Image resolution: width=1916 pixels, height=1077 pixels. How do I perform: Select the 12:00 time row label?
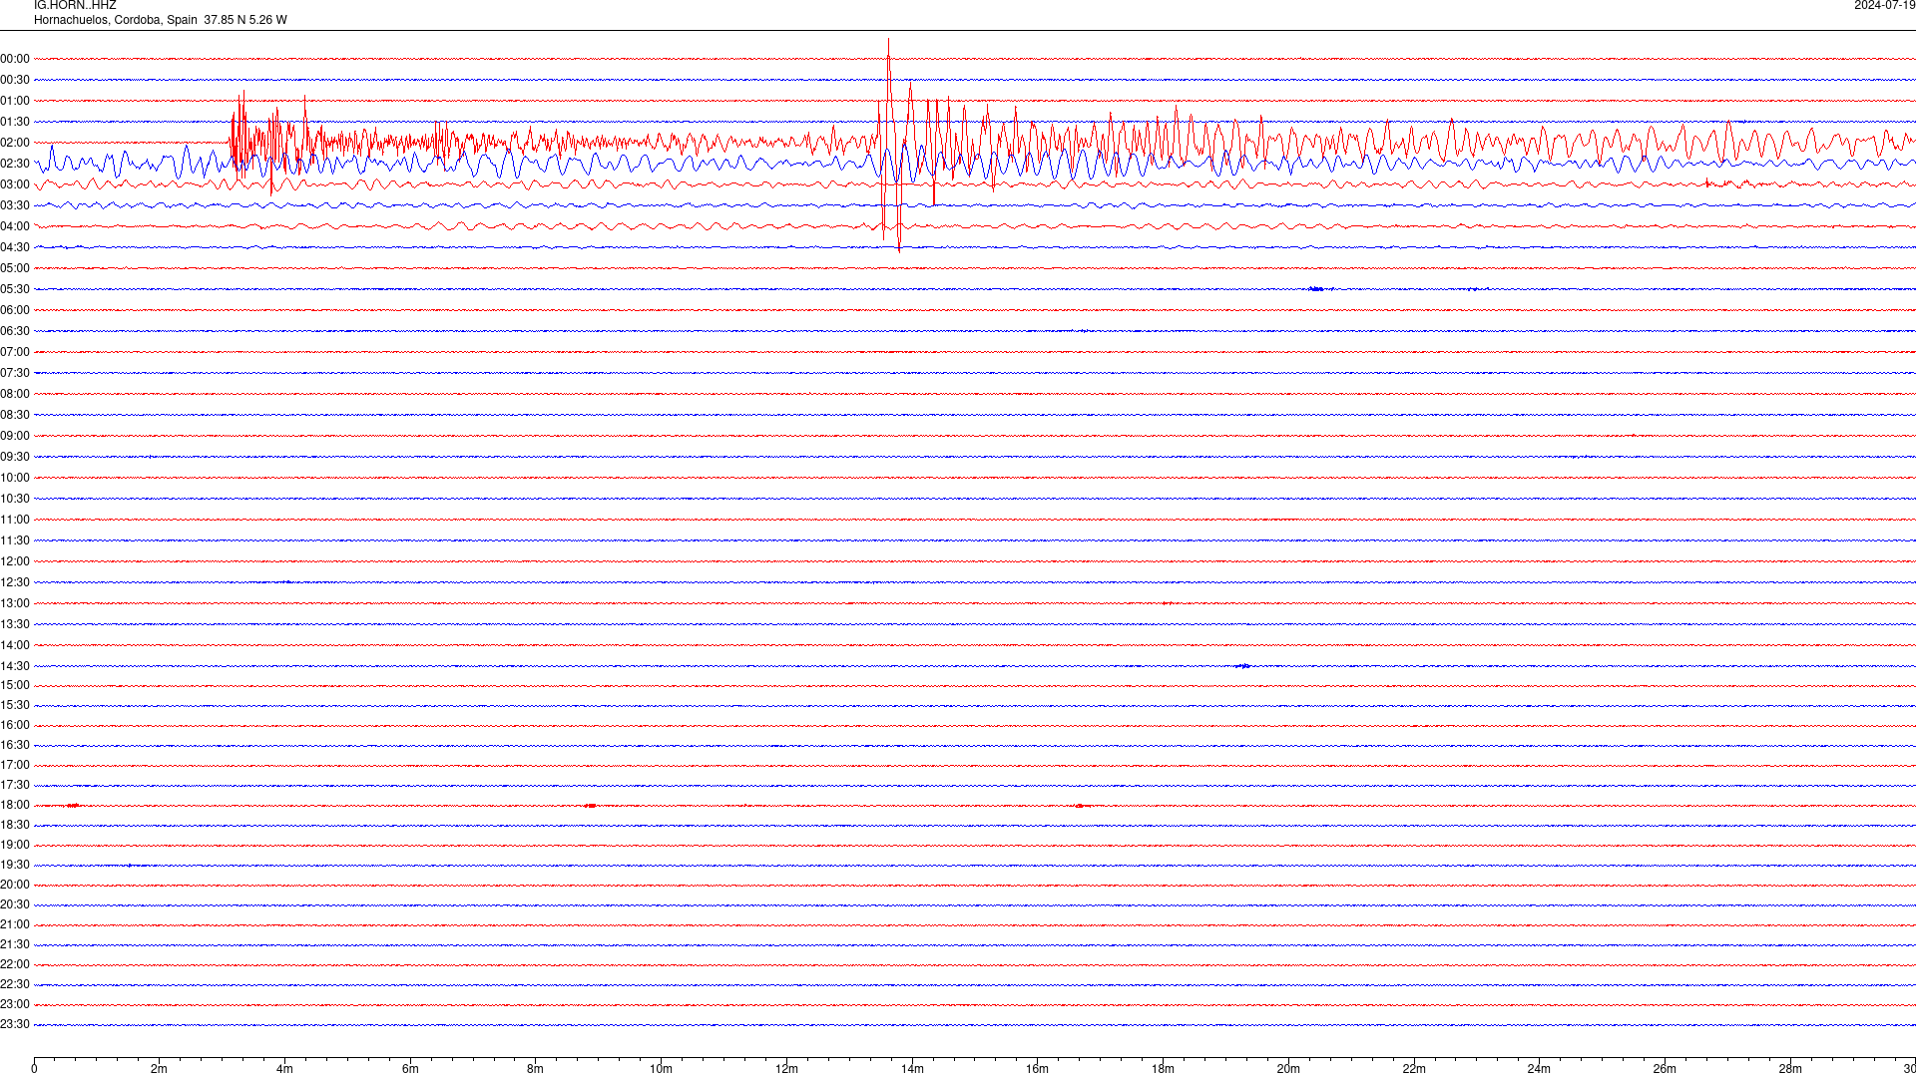point(15,561)
